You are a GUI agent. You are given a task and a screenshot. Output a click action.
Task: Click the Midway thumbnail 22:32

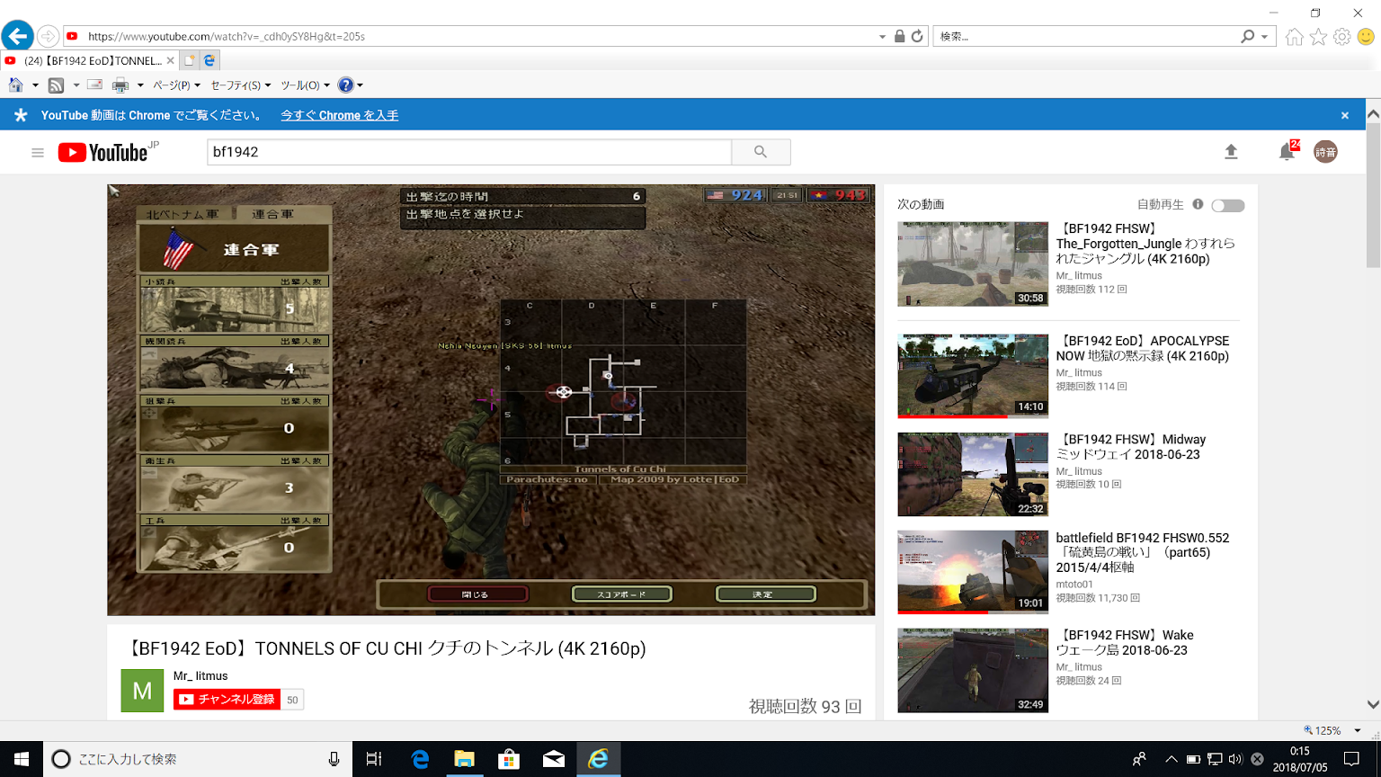coord(973,474)
